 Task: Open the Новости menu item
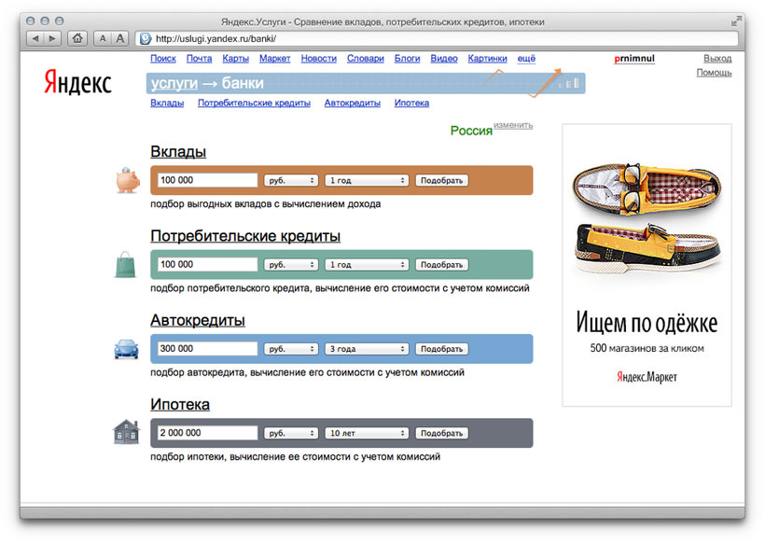point(318,58)
